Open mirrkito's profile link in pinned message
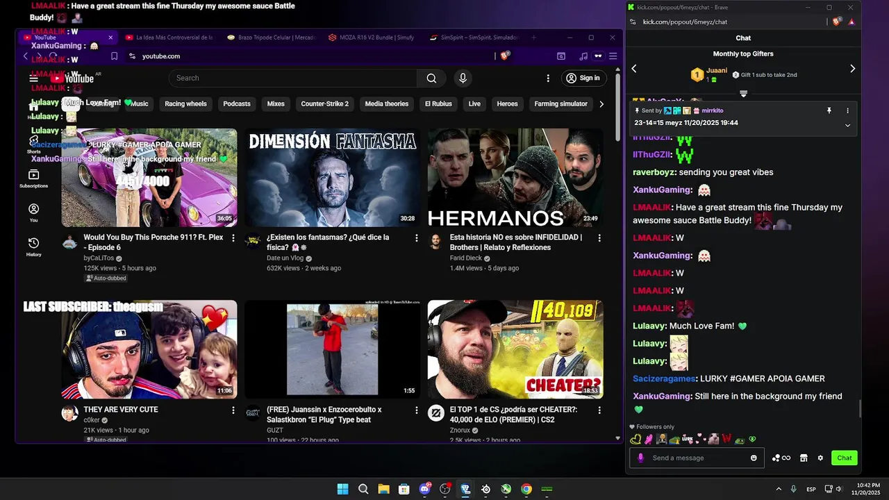Image resolution: width=889 pixels, height=500 pixels. (713, 110)
